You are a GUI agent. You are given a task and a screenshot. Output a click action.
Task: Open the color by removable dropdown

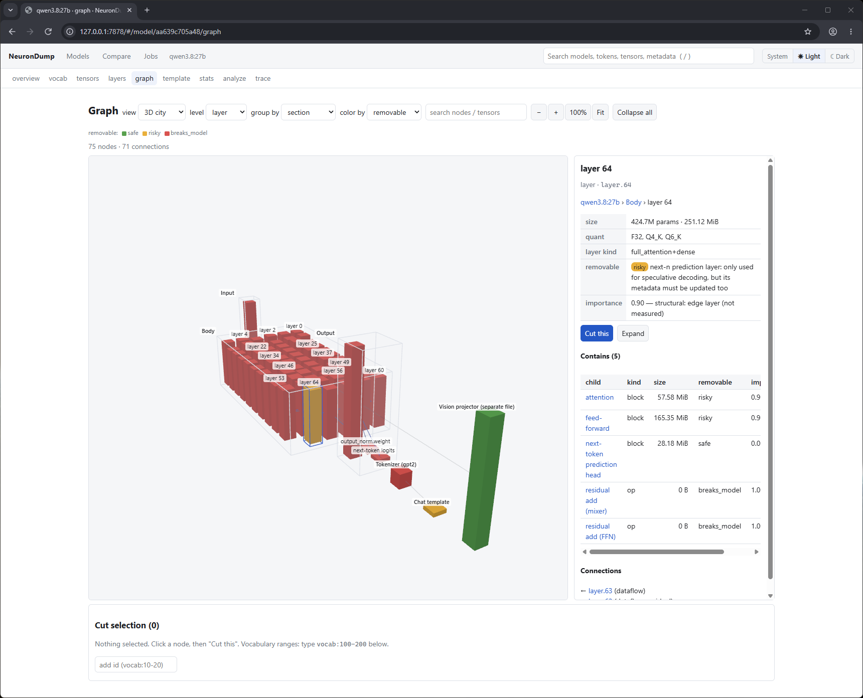tap(394, 112)
